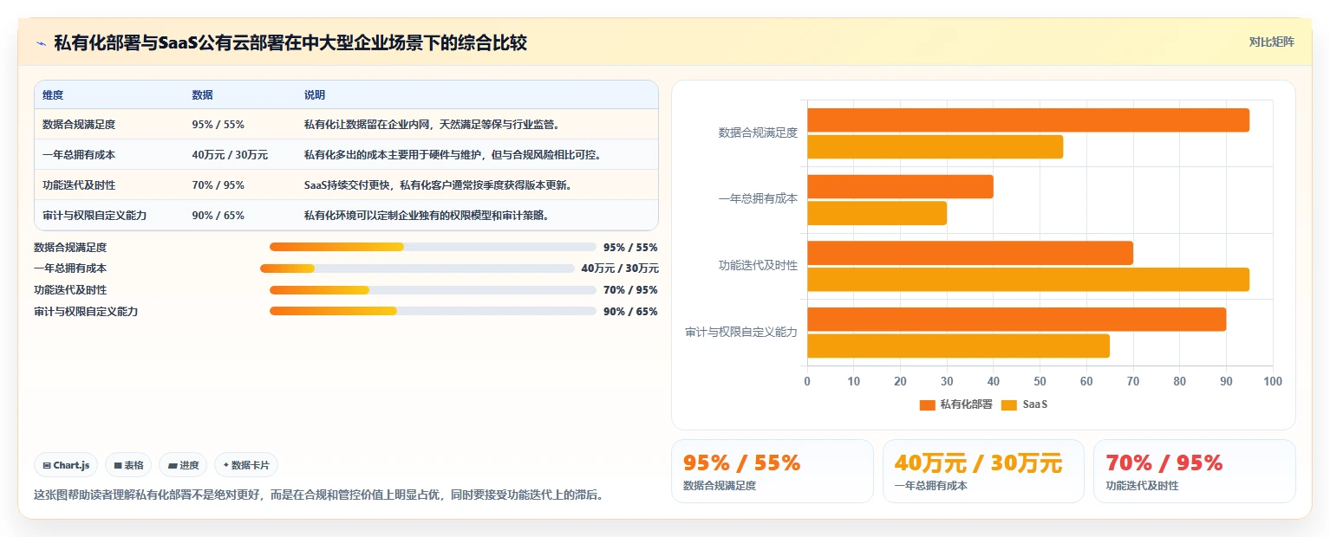
Task: Click 私有化部署 bar for 一年总拥有成本 in chart
Action: pyautogui.click(x=900, y=187)
